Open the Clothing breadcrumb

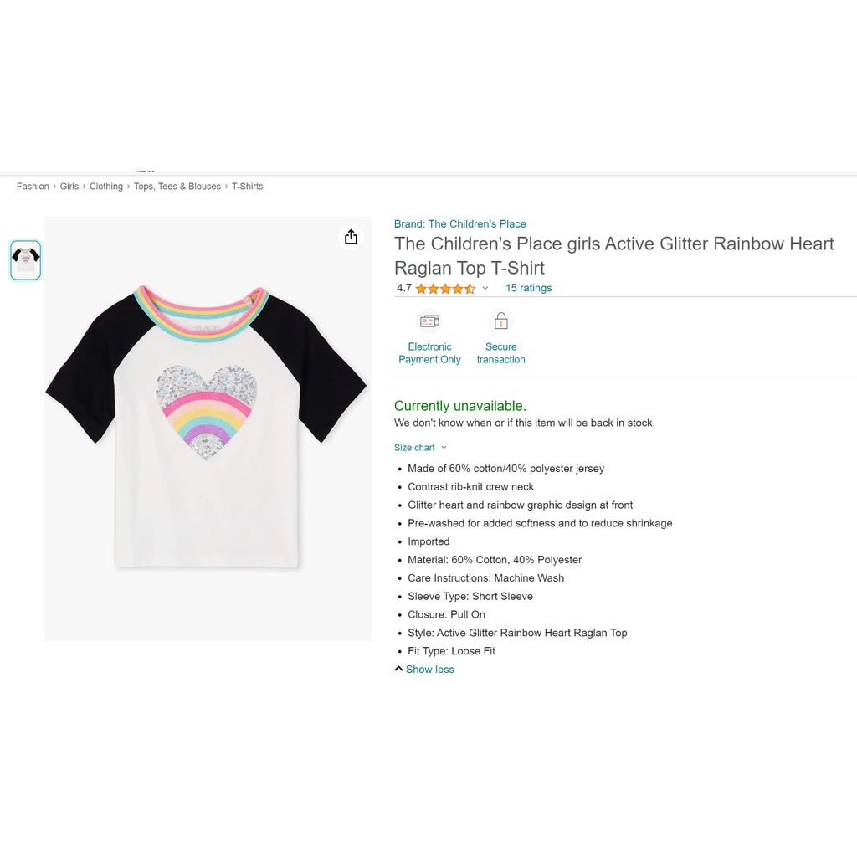point(106,187)
